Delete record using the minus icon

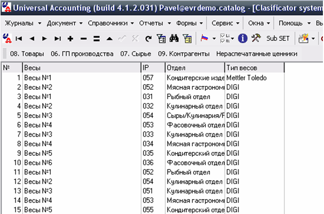[x=83, y=38]
